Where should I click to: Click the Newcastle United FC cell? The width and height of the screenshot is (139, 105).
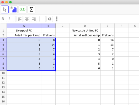[x=85, y=31]
